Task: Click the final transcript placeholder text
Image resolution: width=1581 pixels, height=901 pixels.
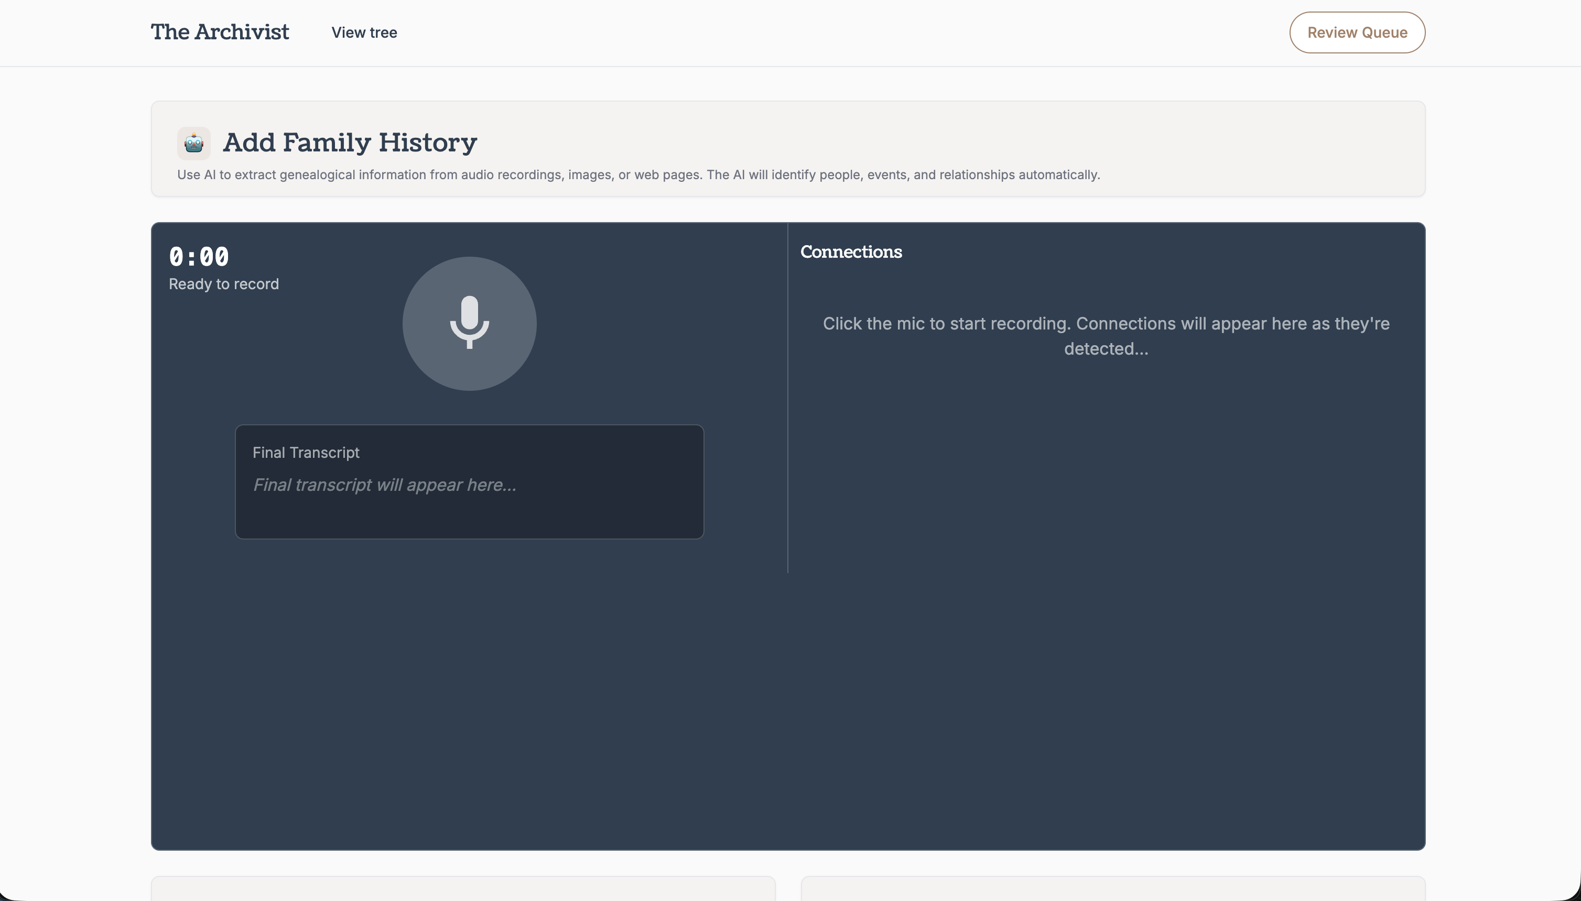Action: tap(385, 485)
